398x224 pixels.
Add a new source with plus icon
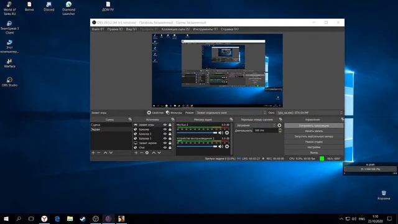(x=136, y=152)
